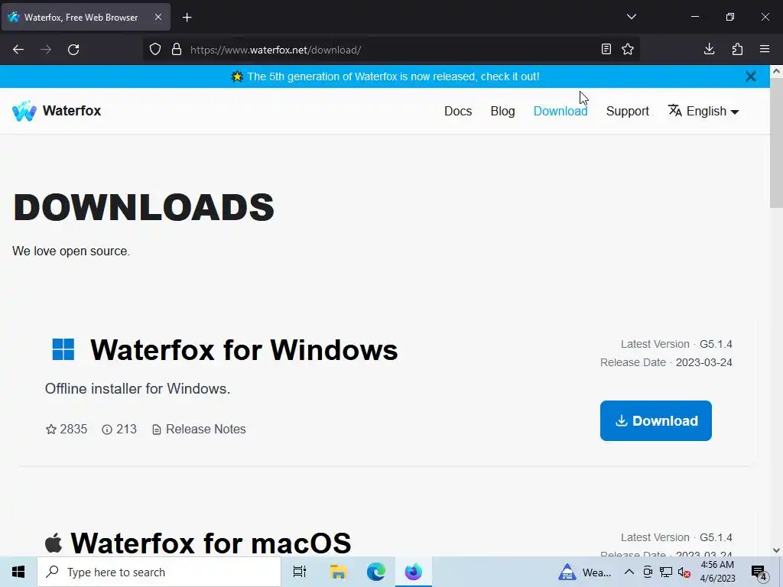This screenshot has width=783, height=587.
Task: Bookmark this page with the star icon
Action: click(x=628, y=50)
